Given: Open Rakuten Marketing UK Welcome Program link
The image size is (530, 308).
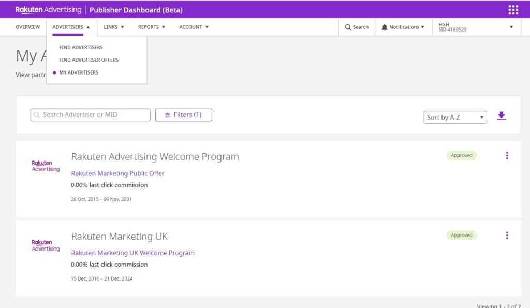Looking at the screenshot, I should (133, 253).
